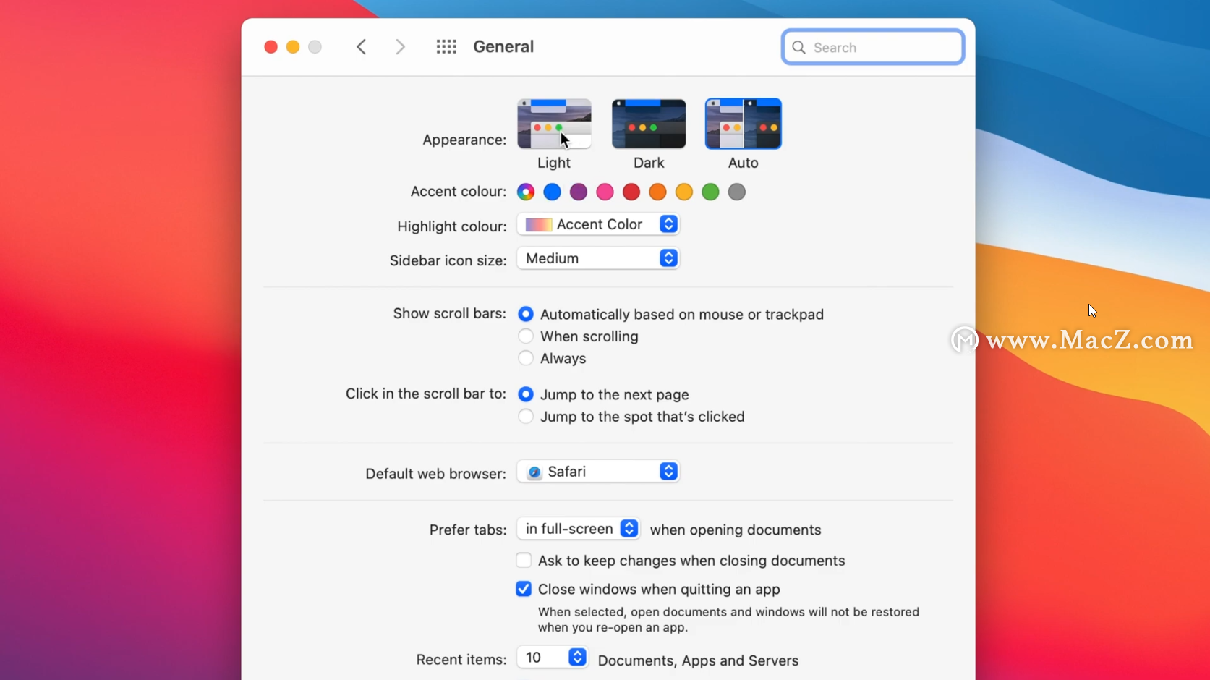Open the Sidebar icon size dropdown

coord(598,258)
